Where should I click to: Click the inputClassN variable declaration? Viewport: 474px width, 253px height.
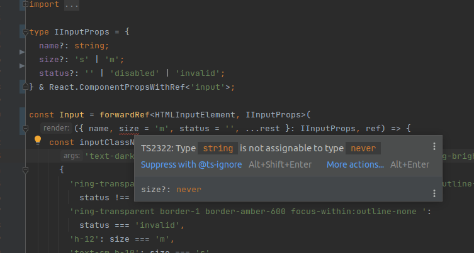(107, 143)
